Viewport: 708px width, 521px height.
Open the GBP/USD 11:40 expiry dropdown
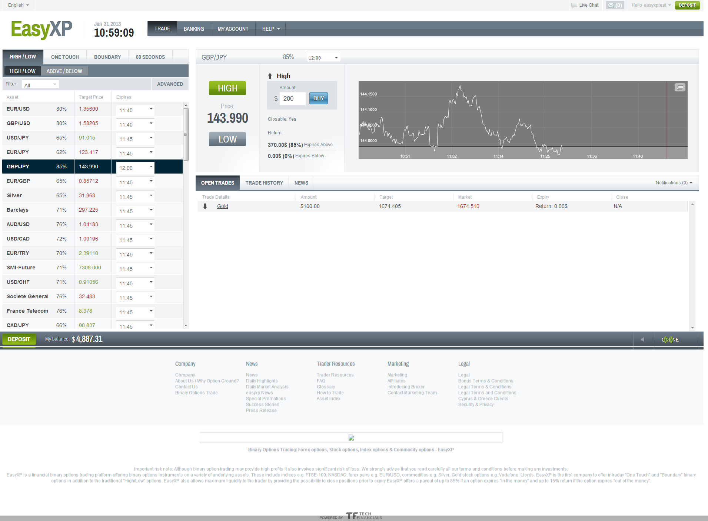pos(135,124)
